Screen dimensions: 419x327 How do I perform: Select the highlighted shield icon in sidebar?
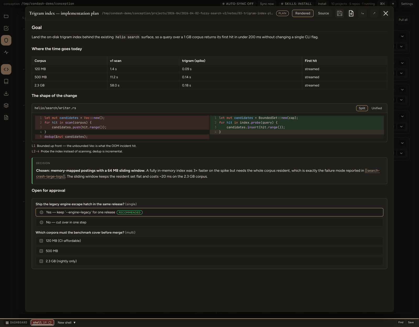click(x=6, y=40)
